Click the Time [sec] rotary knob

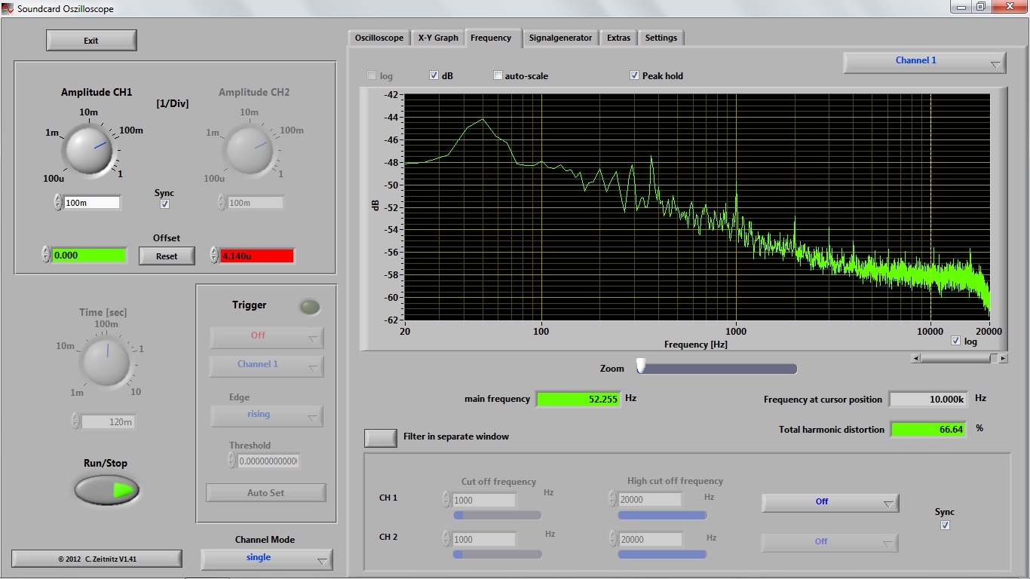point(106,360)
